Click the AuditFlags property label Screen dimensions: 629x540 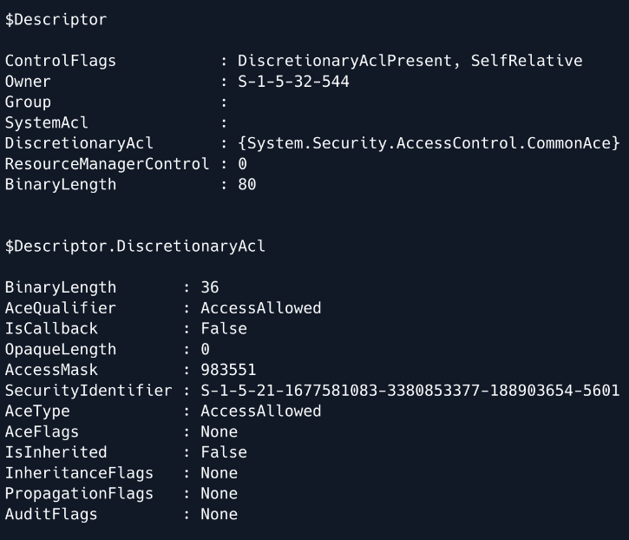click(x=51, y=515)
